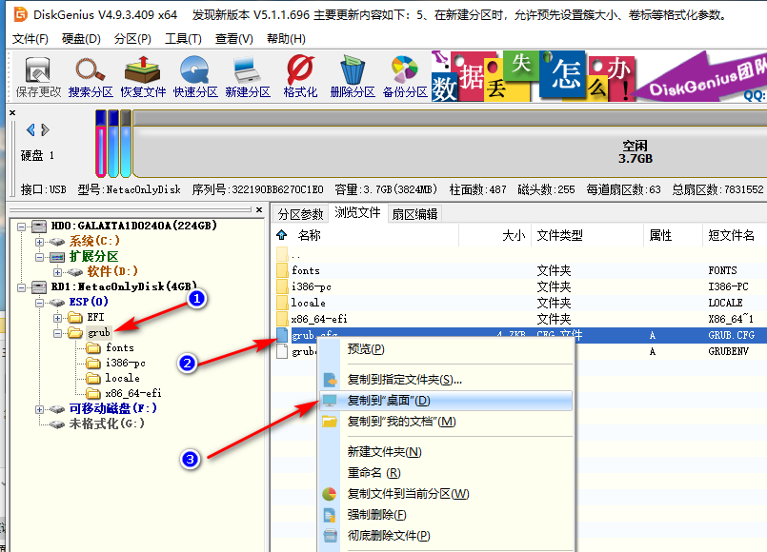Image resolution: width=767 pixels, height=552 pixels.
Task: Sort the file list by 文件类型 column
Action: click(x=559, y=235)
